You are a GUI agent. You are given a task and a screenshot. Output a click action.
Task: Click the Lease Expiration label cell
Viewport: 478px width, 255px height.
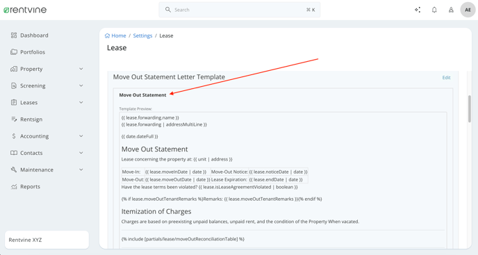(229, 180)
